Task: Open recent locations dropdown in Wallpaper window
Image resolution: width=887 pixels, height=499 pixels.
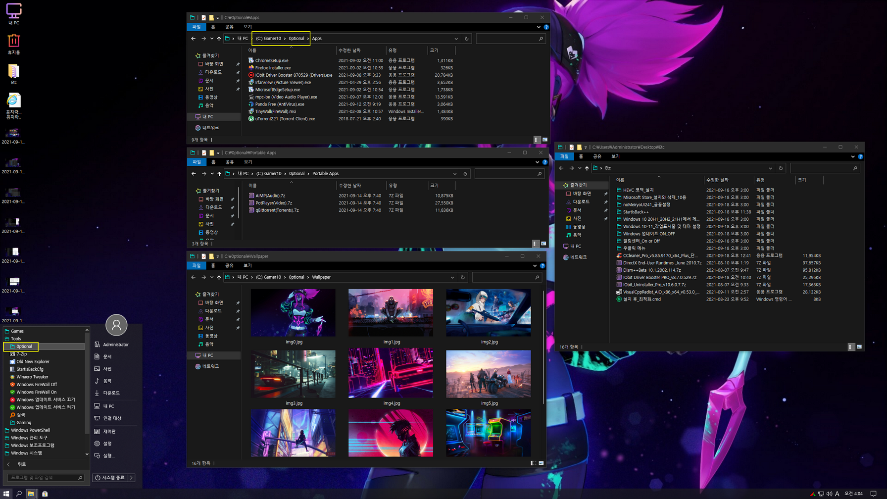Action: tap(212, 277)
